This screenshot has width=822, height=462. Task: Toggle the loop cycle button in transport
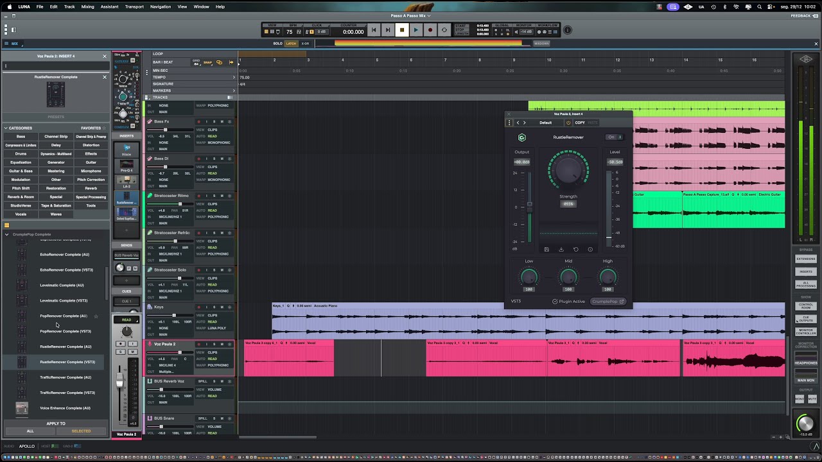(x=444, y=30)
